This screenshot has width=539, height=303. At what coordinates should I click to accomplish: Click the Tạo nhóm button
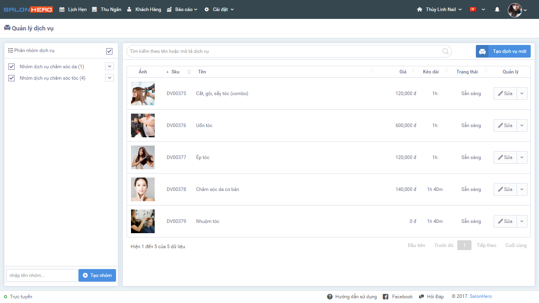pyautogui.click(x=97, y=275)
